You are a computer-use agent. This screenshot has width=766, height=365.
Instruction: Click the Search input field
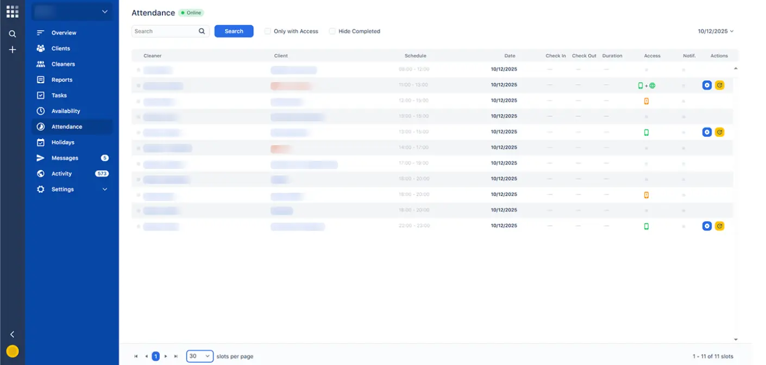[165, 32]
